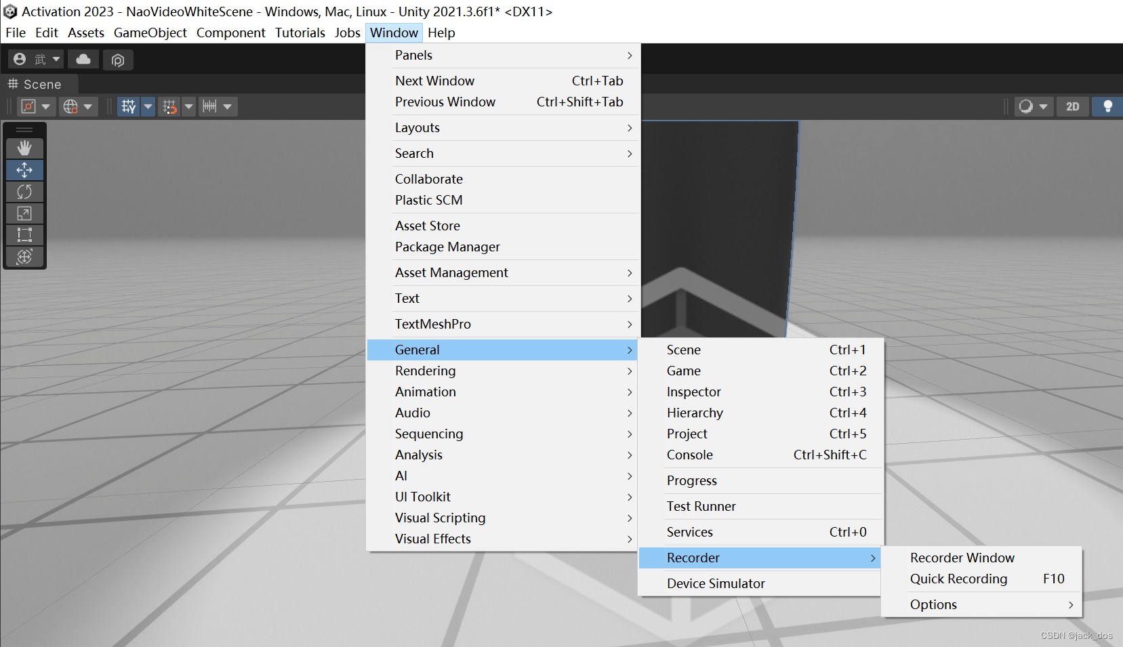Expand Recorder Options submenu
The image size is (1123, 647).
tap(982, 604)
